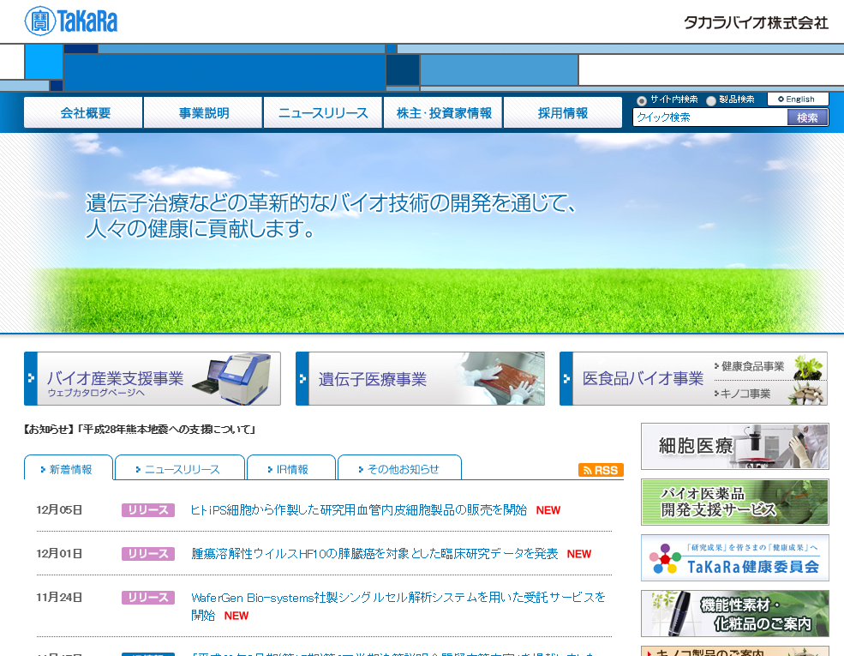Open the 事業説明 menu
Viewport: 844px width, 656px height.
203,112
